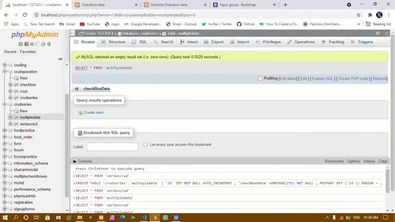395x222 pixels.
Task: Click the Create view icon
Action: (80, 112)
